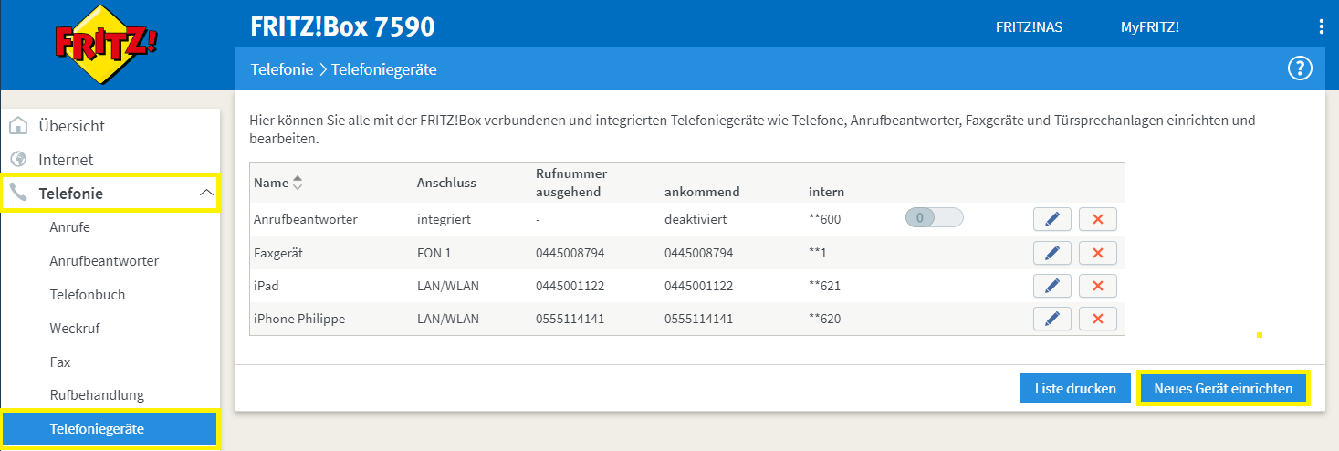The height and width of the screenshot is (451, 1339).
Task: Select the Telefoniegeräte submenu item
Action: click(110, 429)
